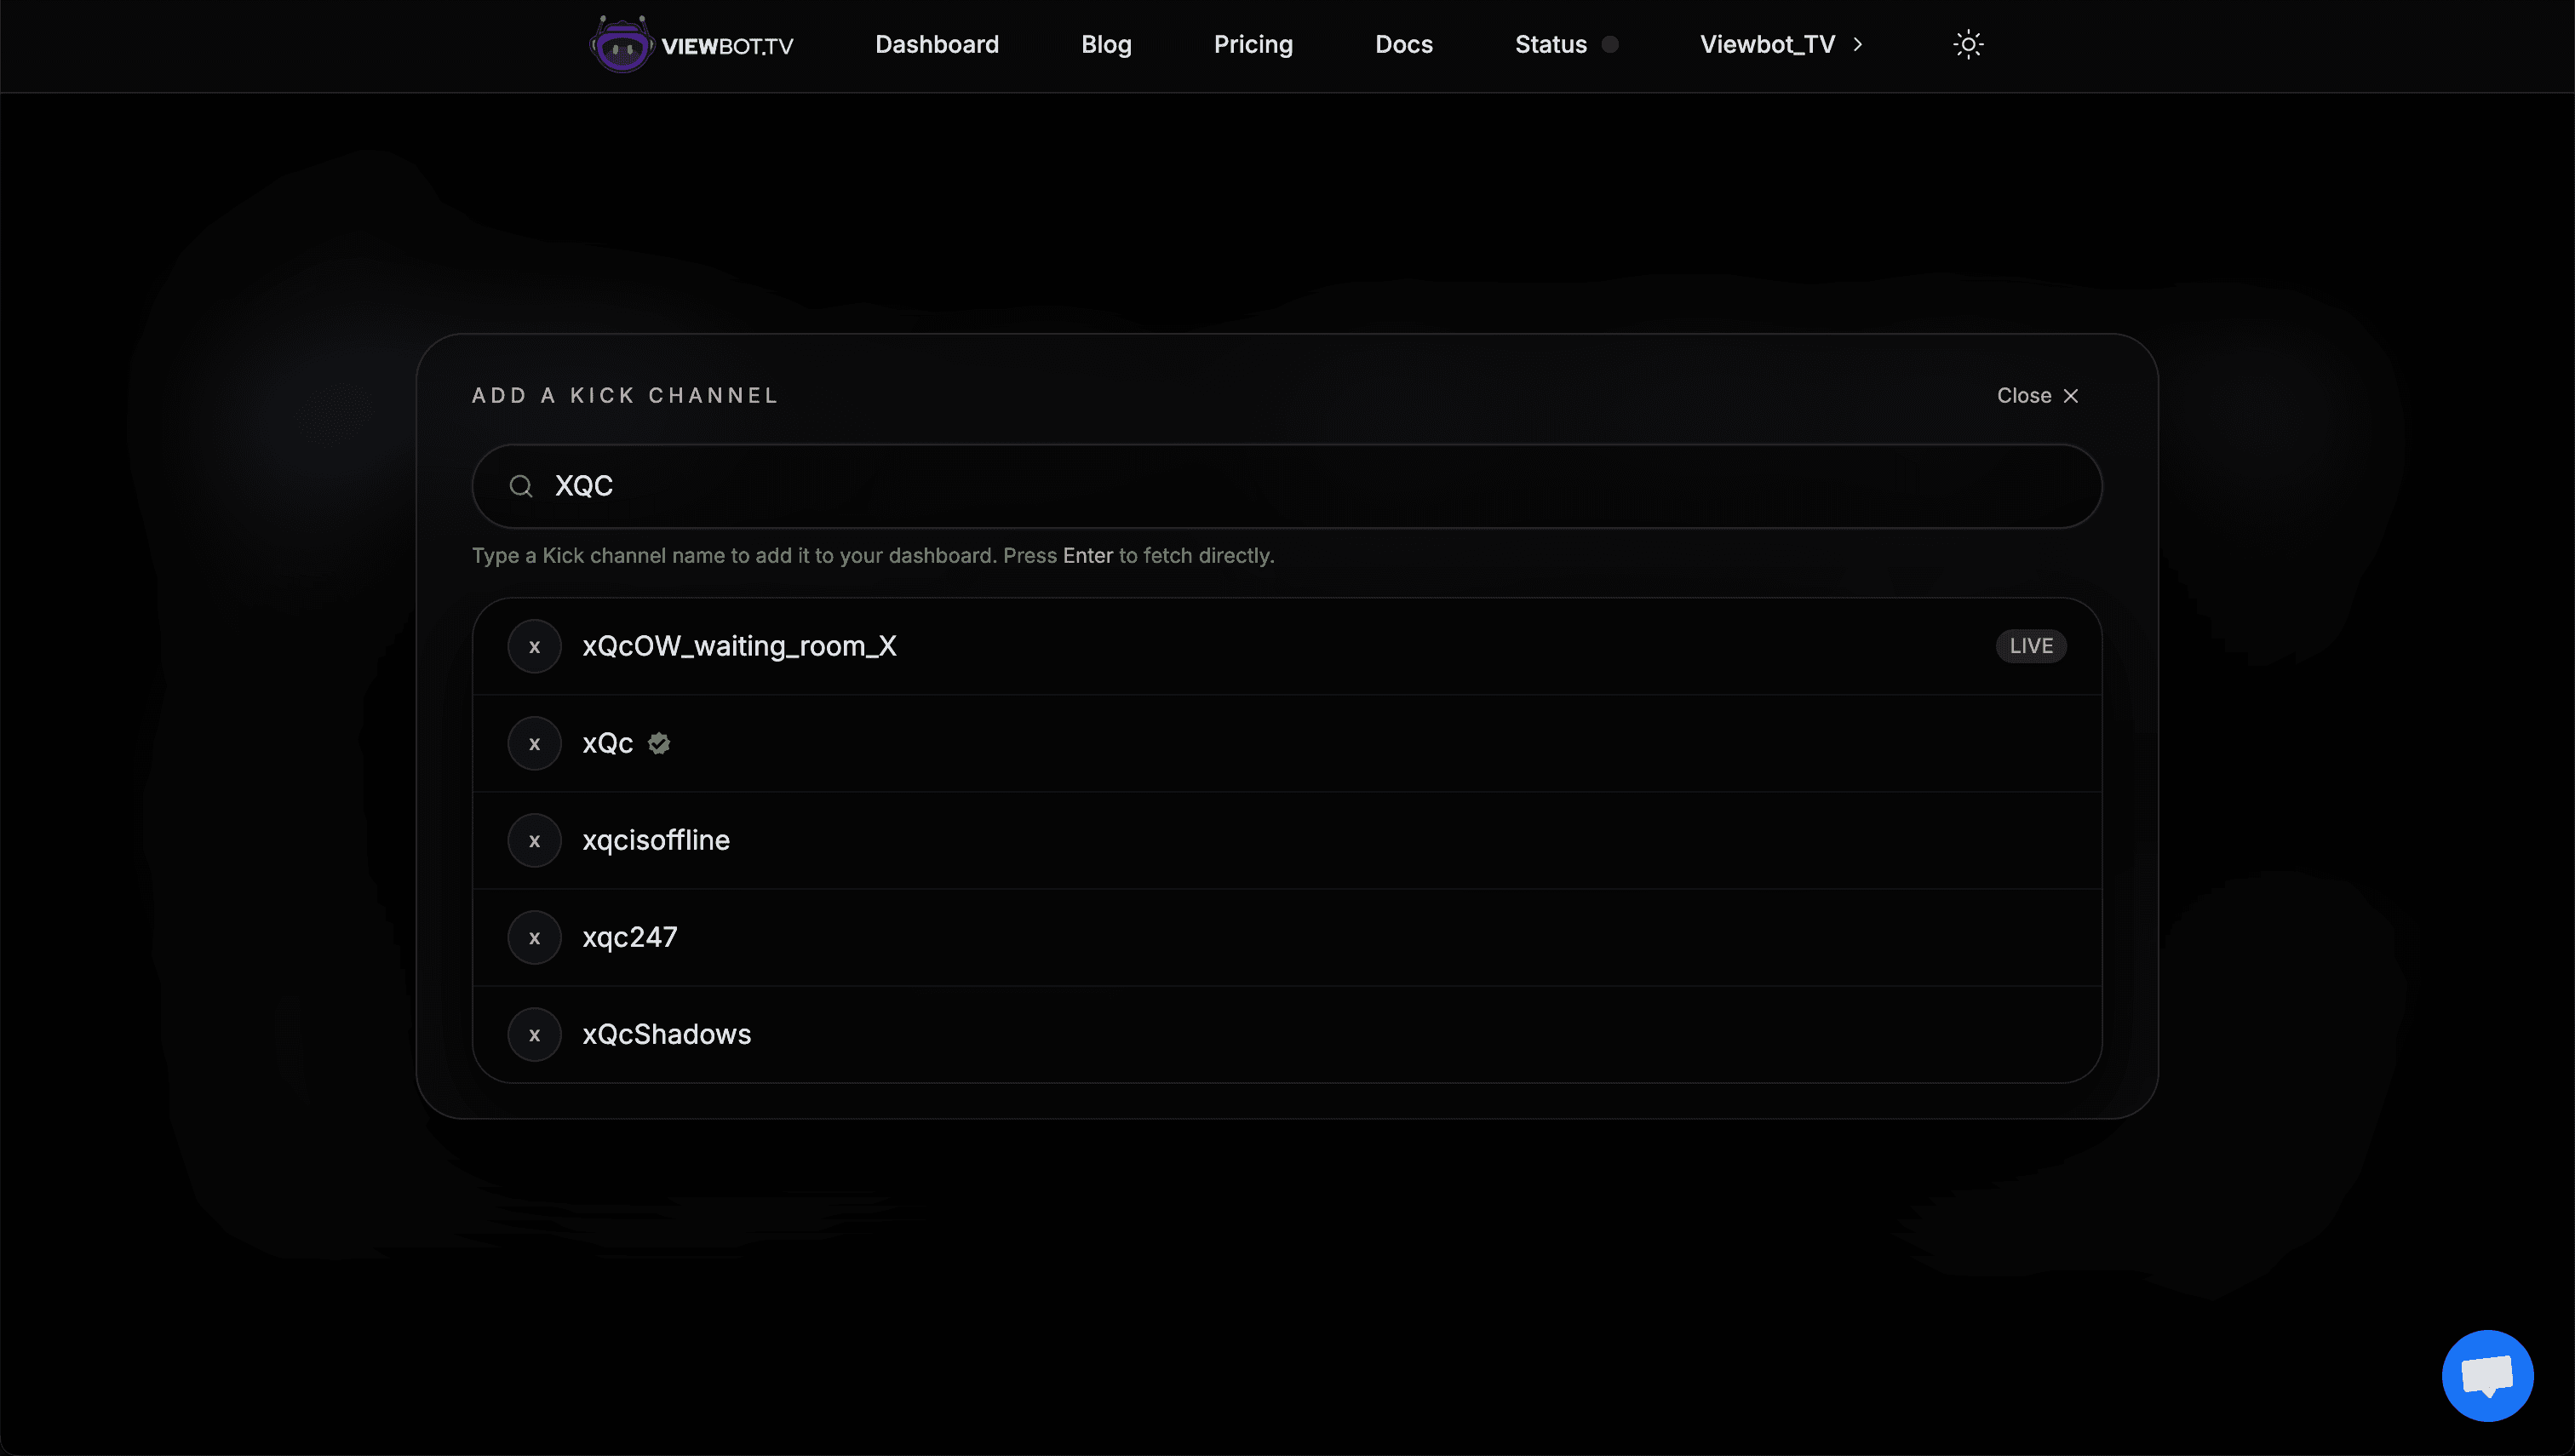Click the xqc247 avatar circle
This screenshot has width=2575, height=1456.
click(534, 937)
